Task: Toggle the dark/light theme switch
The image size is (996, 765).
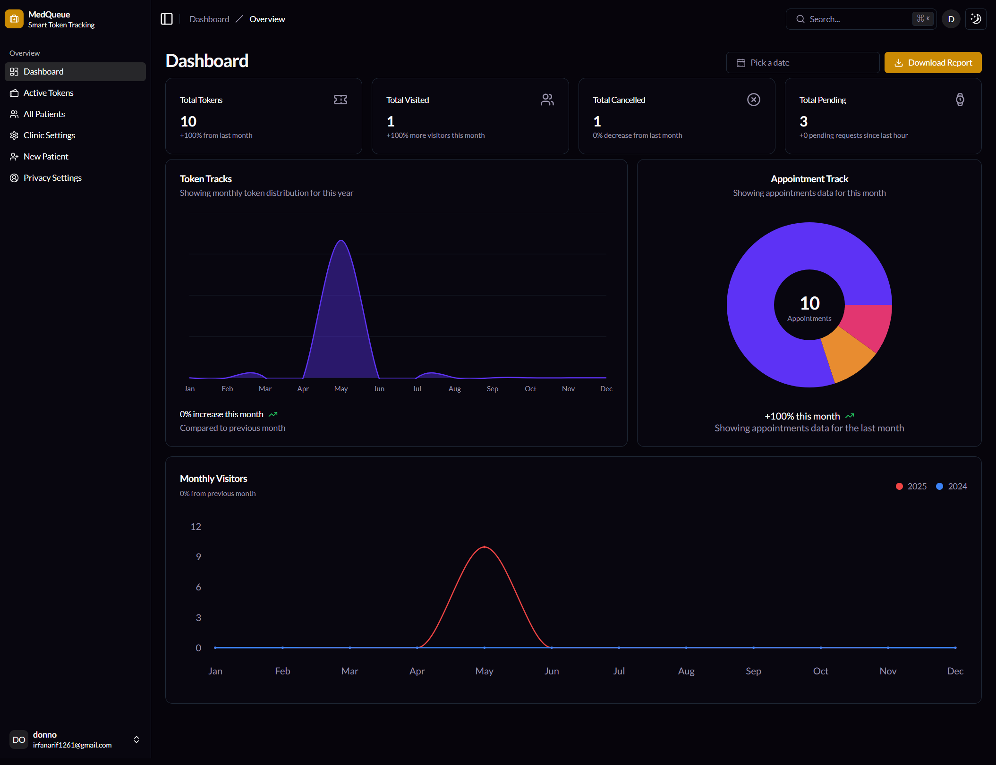Action: click(x=976, y=19)
